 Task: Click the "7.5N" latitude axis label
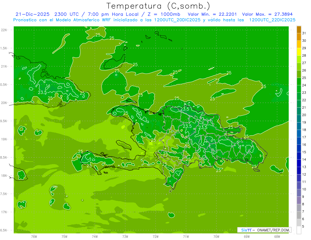[4, 194]
